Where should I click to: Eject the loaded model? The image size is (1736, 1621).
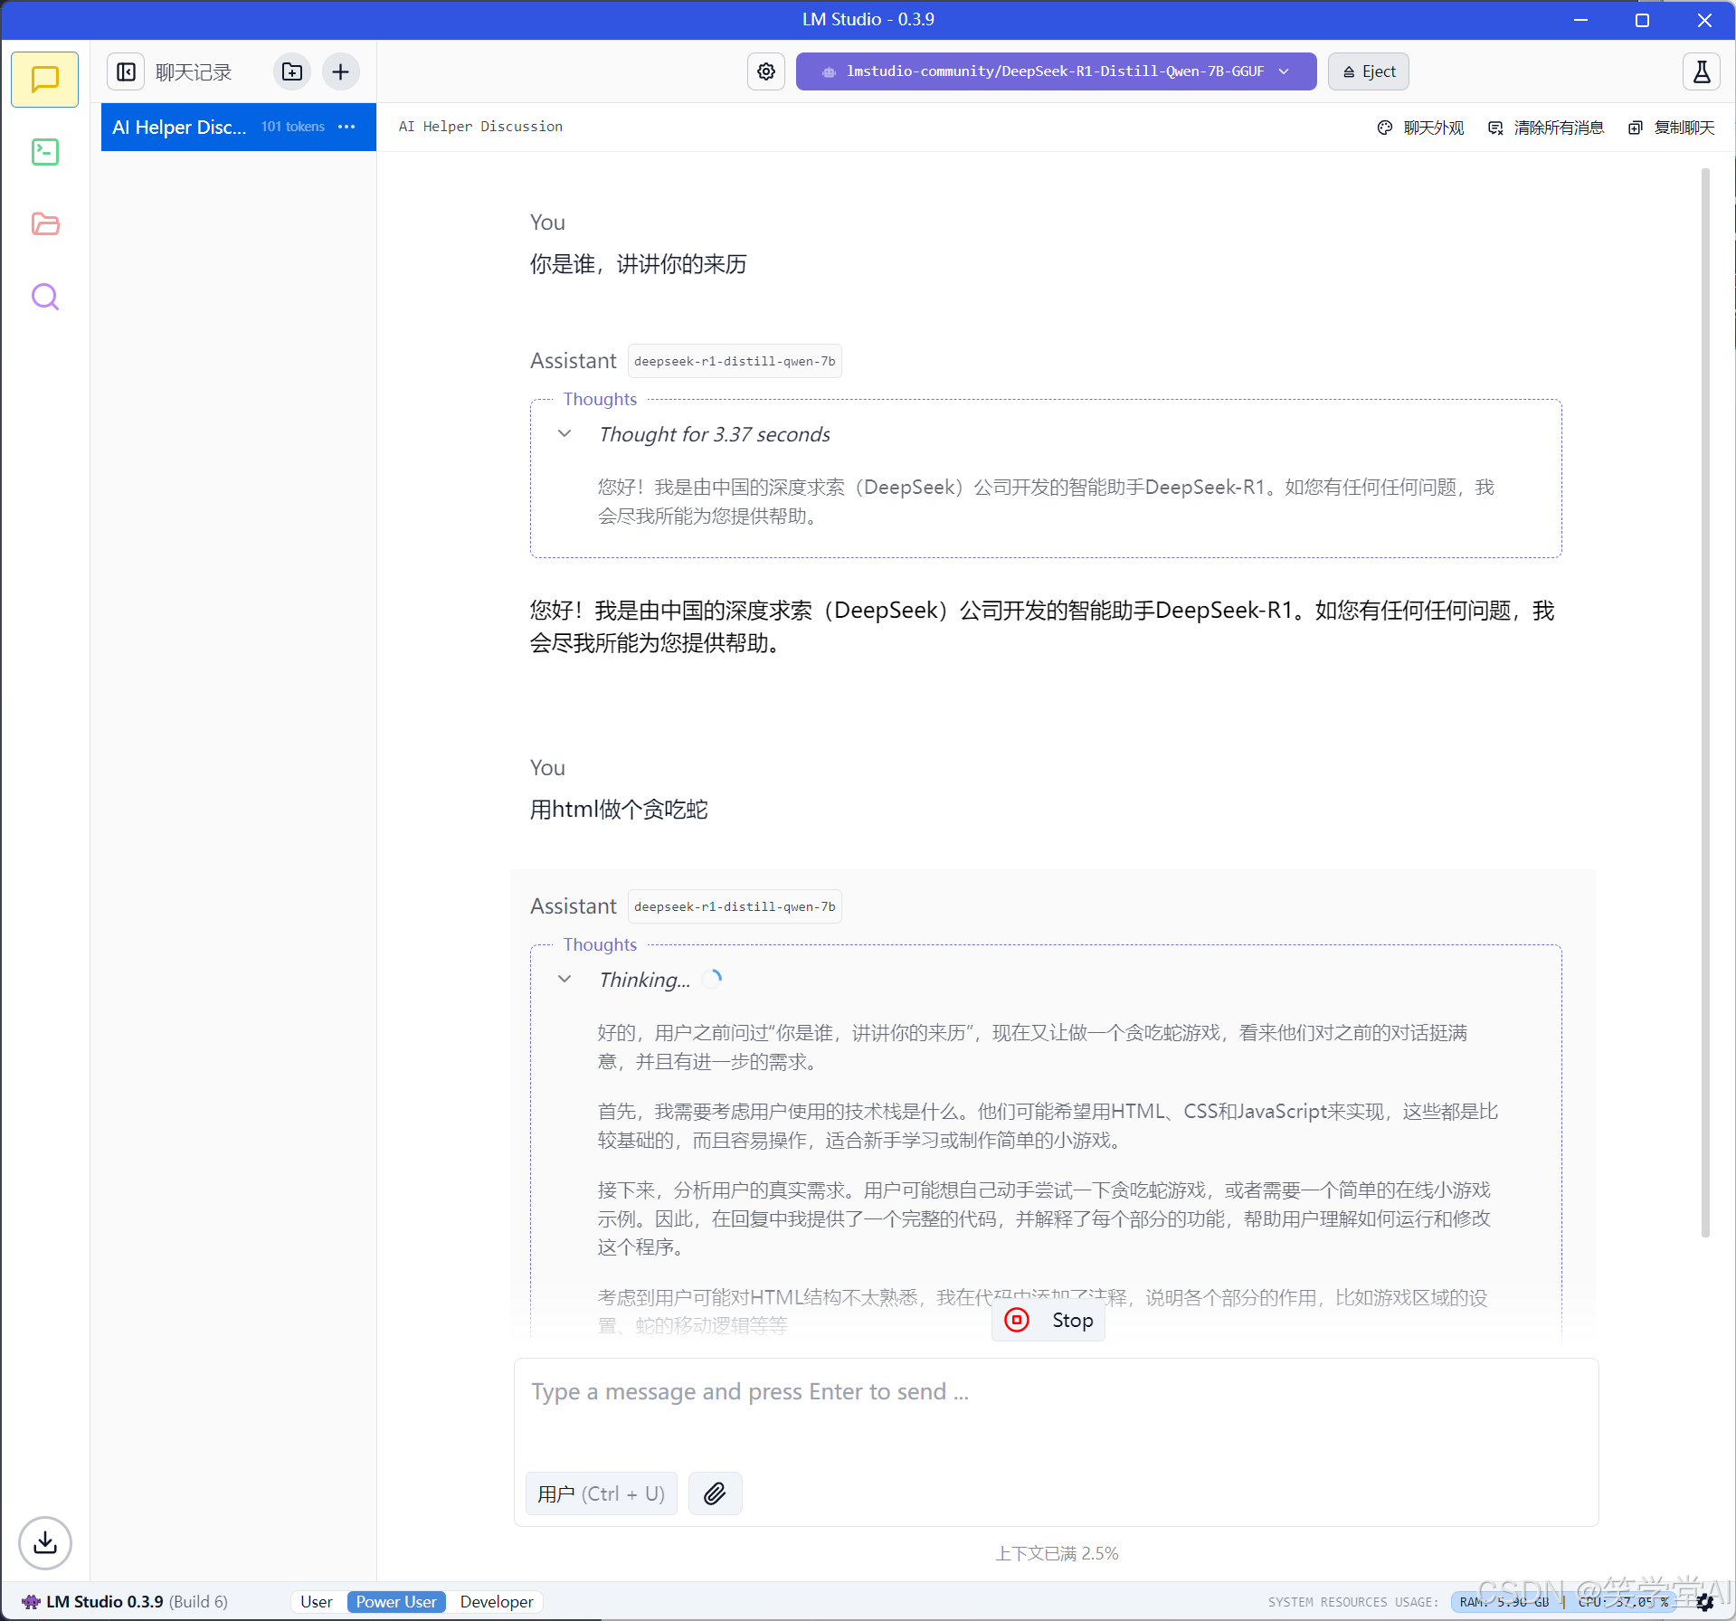(1369, 71)
